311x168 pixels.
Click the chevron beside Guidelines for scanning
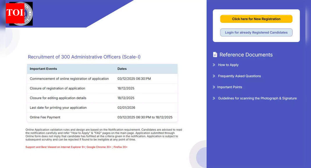tap(214, 98)
